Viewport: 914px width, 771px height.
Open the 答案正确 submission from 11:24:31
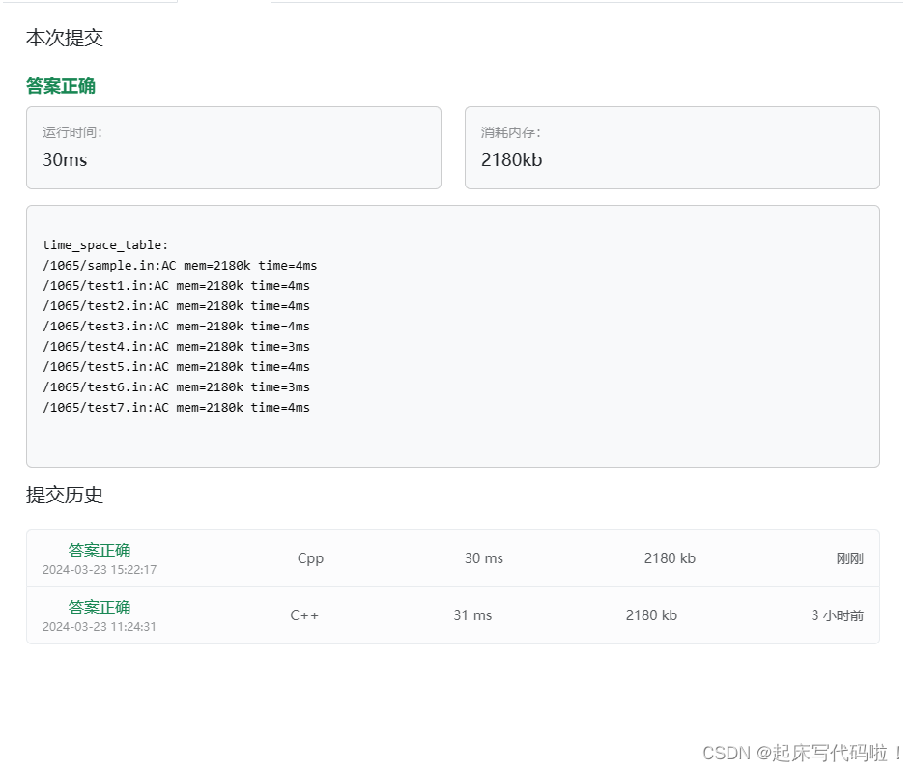pyautogui.click(x=100, y=608)
